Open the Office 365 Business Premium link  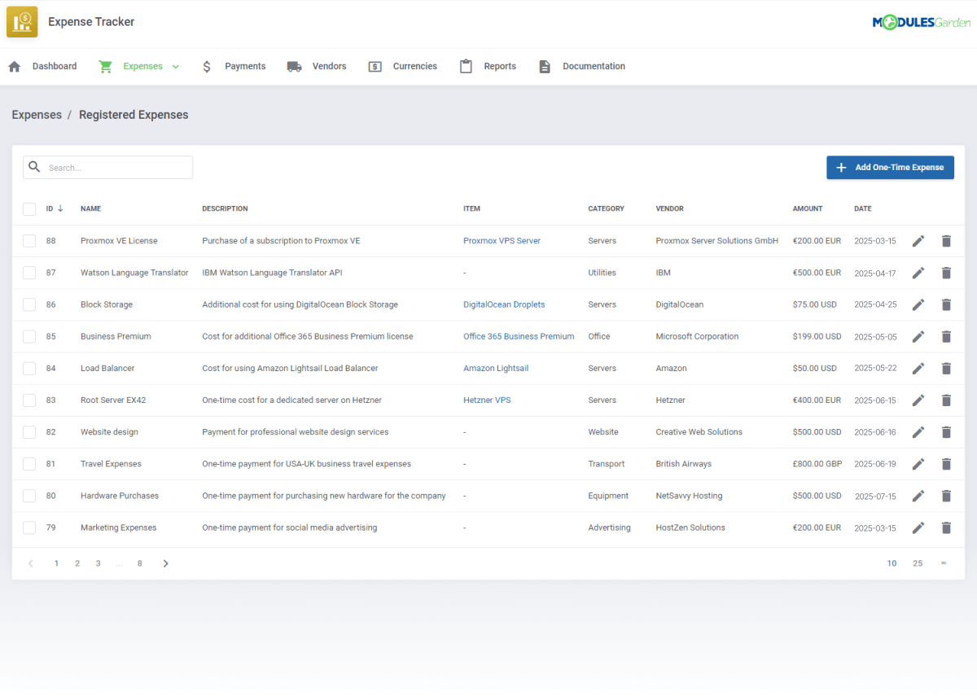click(519, 336)
